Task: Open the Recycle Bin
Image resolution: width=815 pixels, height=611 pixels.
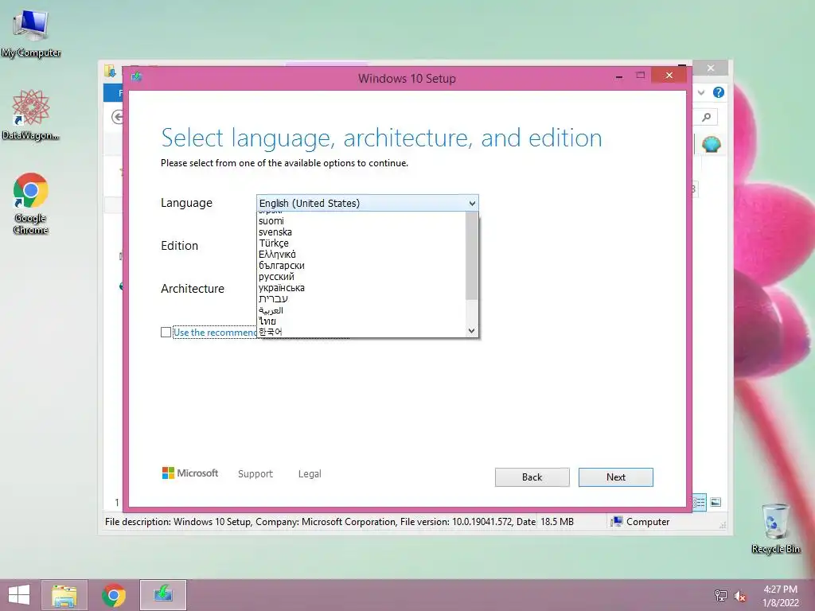Action: 775,528
